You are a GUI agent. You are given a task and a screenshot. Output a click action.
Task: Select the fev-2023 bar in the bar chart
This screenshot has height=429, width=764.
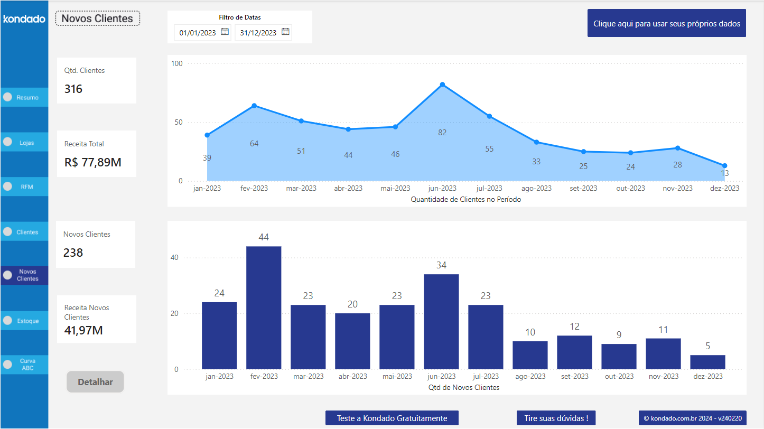[x=264, y=307]
